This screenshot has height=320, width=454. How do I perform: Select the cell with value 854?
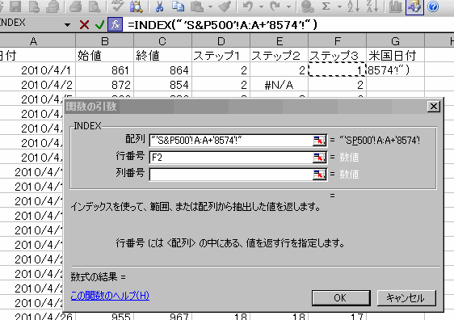[162, 85]
